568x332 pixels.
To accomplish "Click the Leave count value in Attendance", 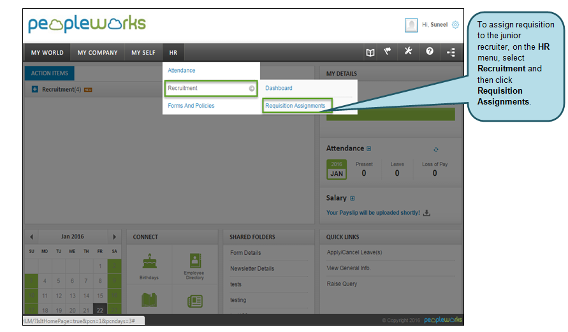I will [397, 173].
